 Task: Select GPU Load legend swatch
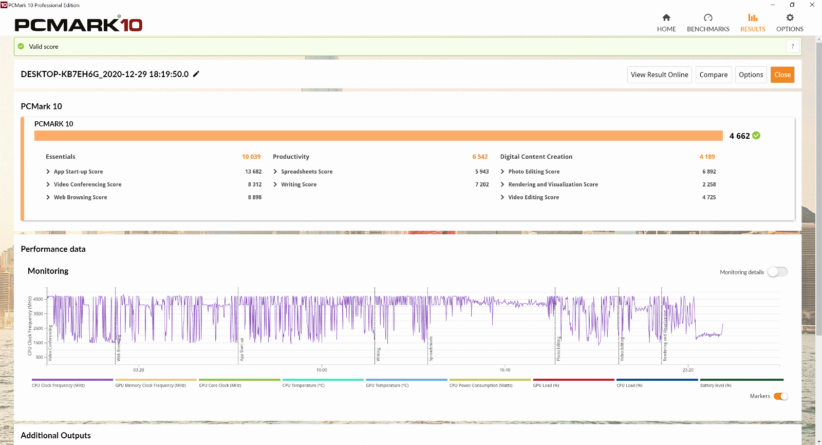pos(574,380)
